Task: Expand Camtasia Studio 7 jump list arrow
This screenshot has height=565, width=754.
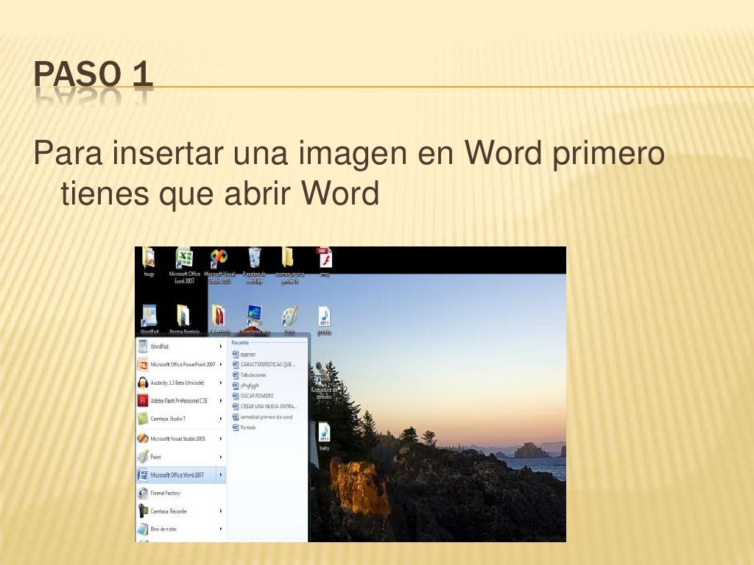Action: tap(221, 419)
